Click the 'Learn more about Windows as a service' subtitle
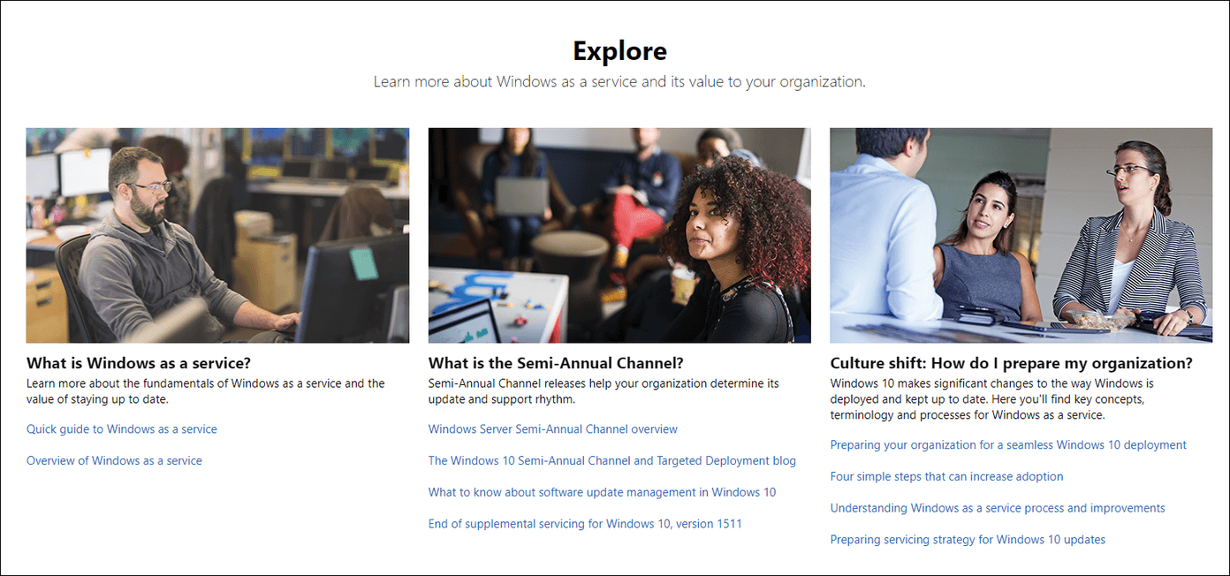The image size is (1230, 576). [x=619, y=82]
